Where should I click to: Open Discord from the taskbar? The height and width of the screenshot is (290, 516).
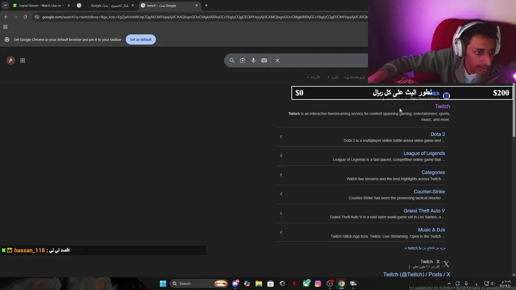pyautogui.click(x=235, y=284)
